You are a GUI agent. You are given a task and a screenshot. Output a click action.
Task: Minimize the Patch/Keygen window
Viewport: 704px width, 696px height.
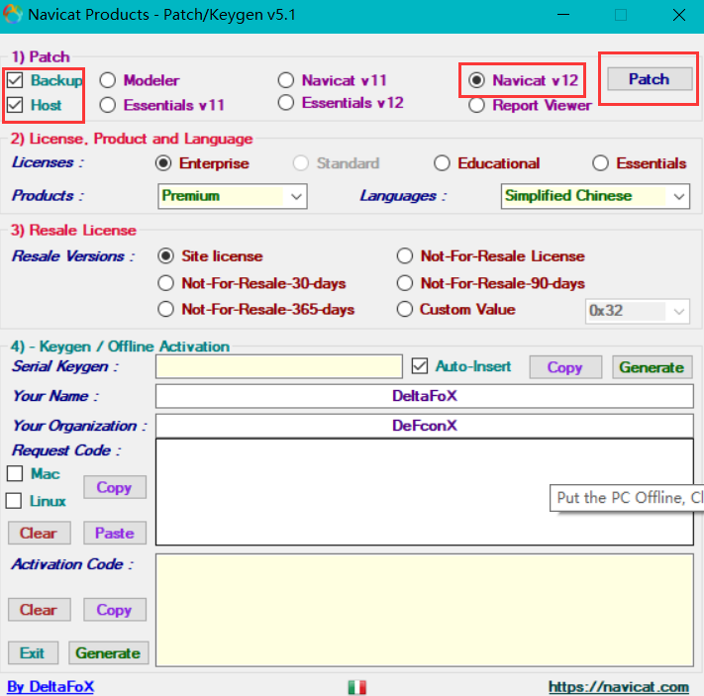point(563,15)
